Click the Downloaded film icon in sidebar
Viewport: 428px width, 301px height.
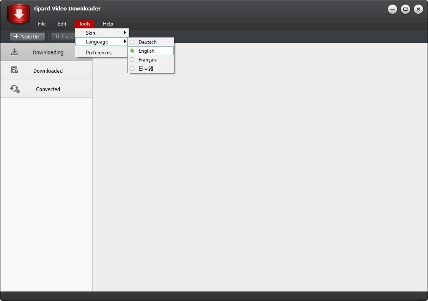(15, 70)
